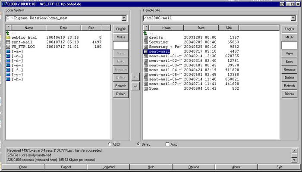Select the [-c-] drive icon
Viewport: 302px width, 172px height.
(8, 56)
